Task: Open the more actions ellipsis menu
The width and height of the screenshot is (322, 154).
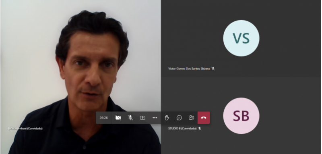Action: tap(155, 118)
